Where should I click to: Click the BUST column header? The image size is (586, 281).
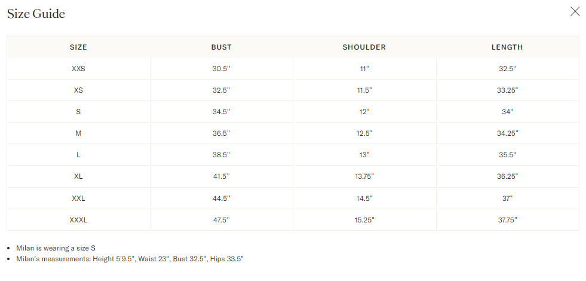click(x=221, y=47)
